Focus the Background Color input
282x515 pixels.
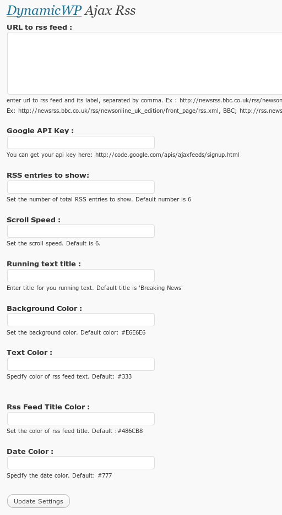pyautogui.click(x=81, y=320)
